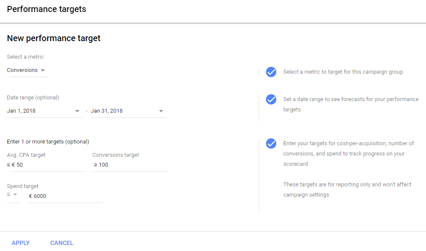Click the CANCEL link

click(x=61, y=243)
